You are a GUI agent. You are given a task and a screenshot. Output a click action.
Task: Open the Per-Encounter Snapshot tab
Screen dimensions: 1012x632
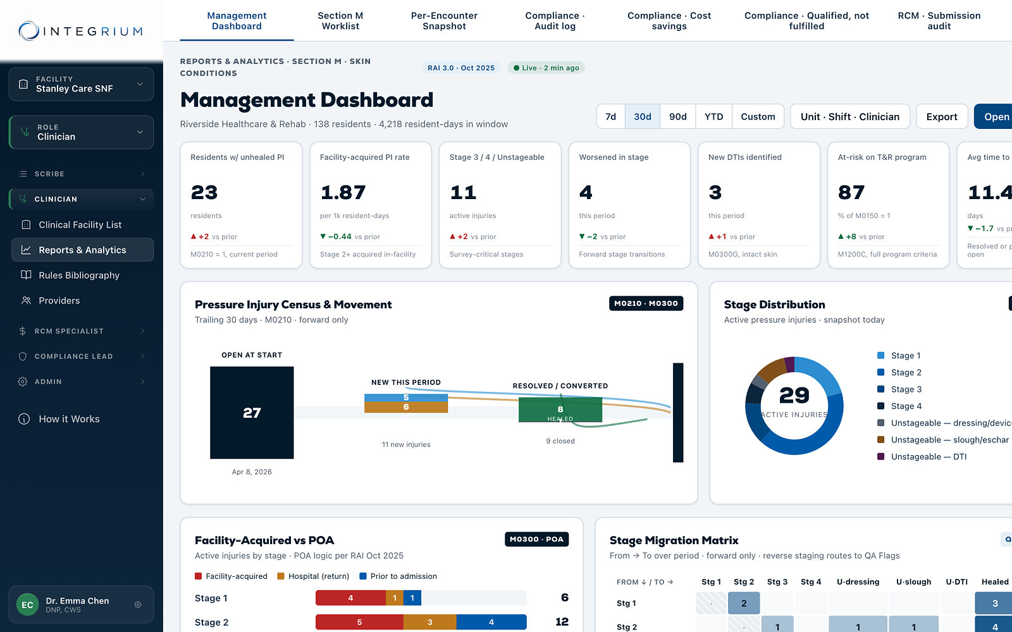pyautogui.click(x=444, y=21)
